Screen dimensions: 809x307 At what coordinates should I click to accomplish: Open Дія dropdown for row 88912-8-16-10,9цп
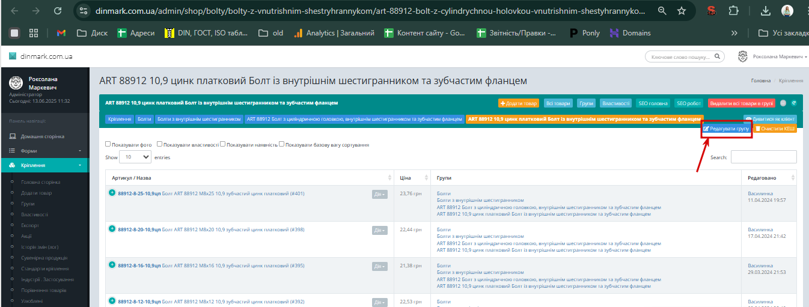point(380,266)
